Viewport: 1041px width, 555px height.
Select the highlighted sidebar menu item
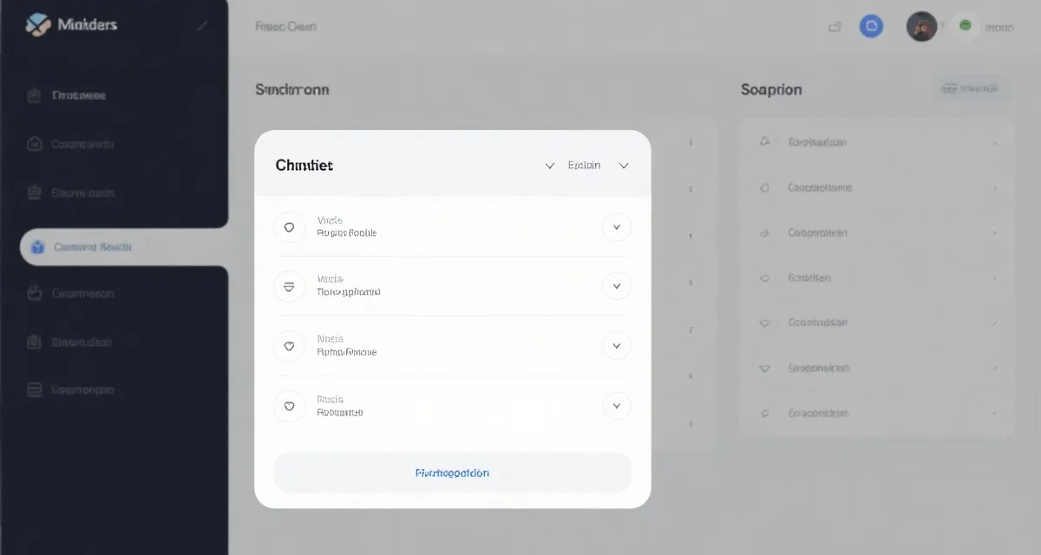[91, 247]
